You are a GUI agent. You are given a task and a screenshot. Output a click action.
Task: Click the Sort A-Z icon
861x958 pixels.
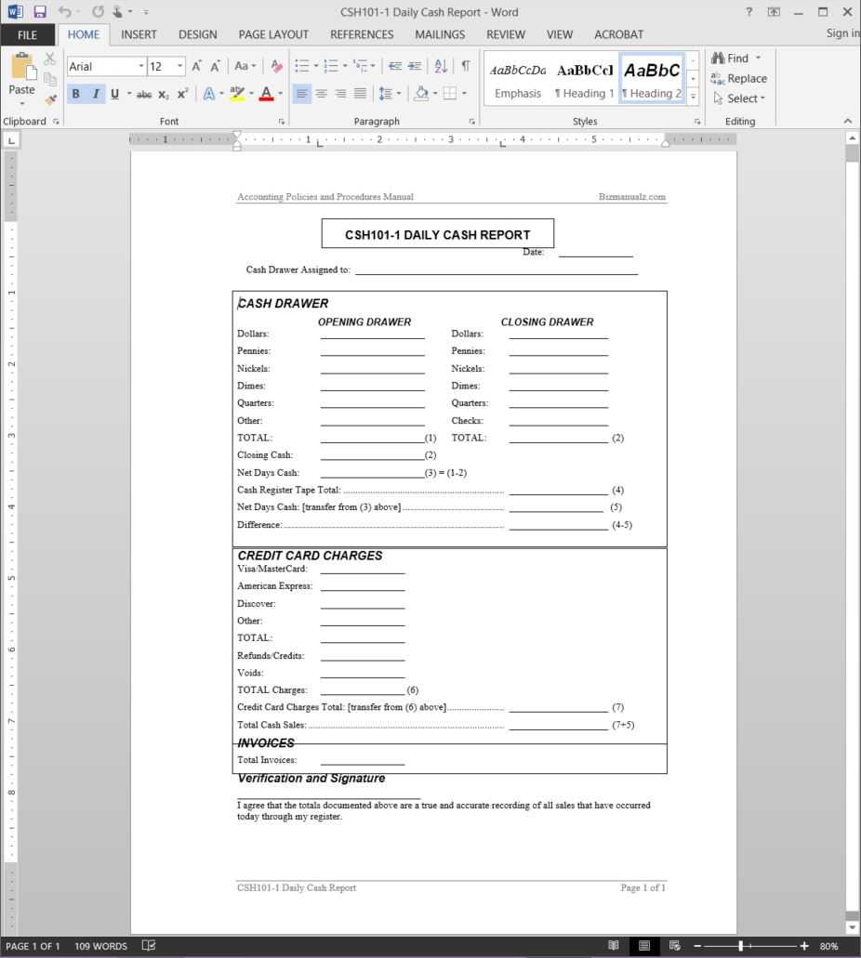point(441,66)
